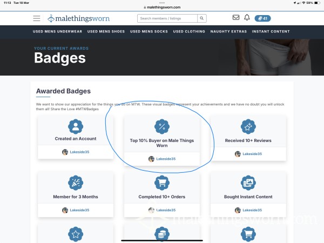This screenshot has width=324, height=243.
Task: Click the 'Created an Account' badge title
Action: pos(76,139)
